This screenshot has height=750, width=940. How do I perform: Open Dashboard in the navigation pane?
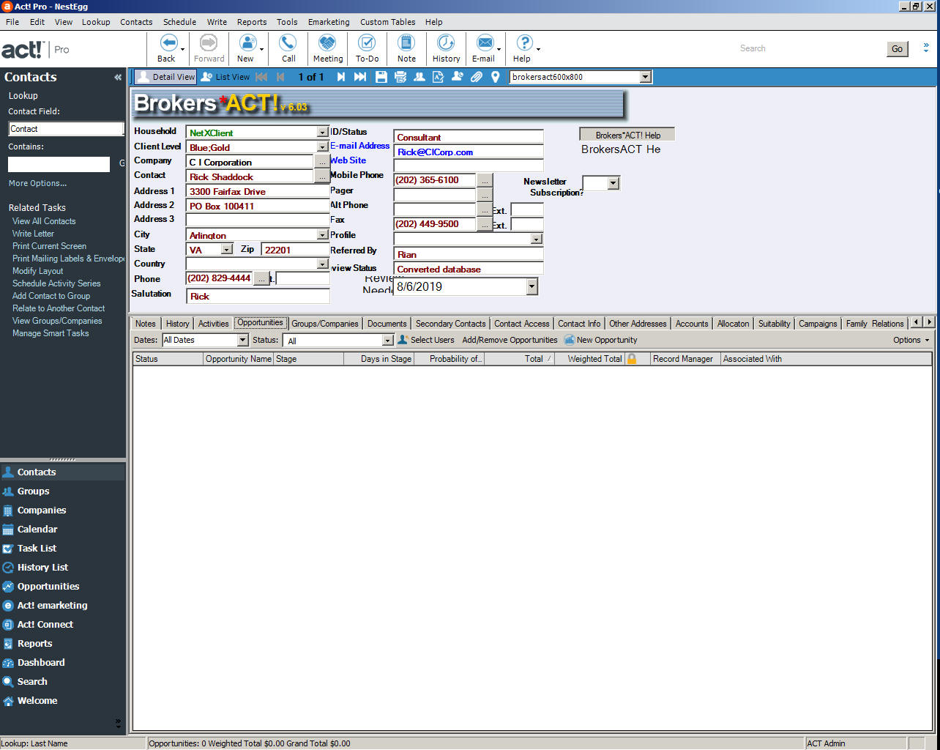click(x=41, y=663)
